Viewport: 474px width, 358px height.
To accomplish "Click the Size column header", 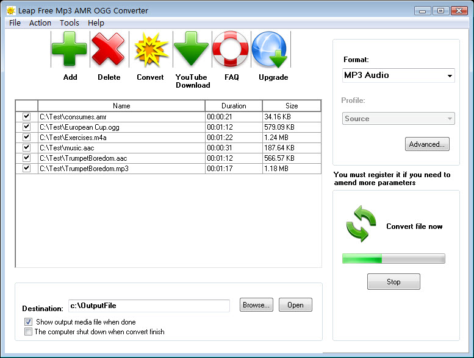I will pyautogui.click(x=292, y=106).
